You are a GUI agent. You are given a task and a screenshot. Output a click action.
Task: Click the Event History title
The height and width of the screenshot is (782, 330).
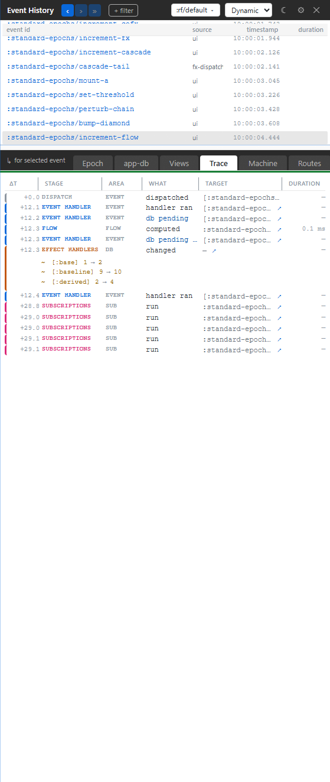pyautogui.click(x=30, y=11)
